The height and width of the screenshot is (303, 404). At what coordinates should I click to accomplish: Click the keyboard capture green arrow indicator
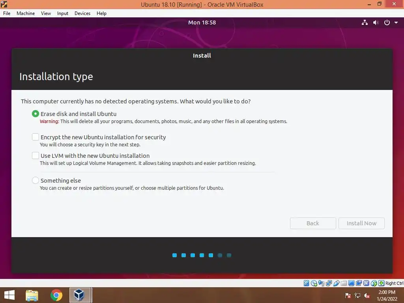point(382,283)
